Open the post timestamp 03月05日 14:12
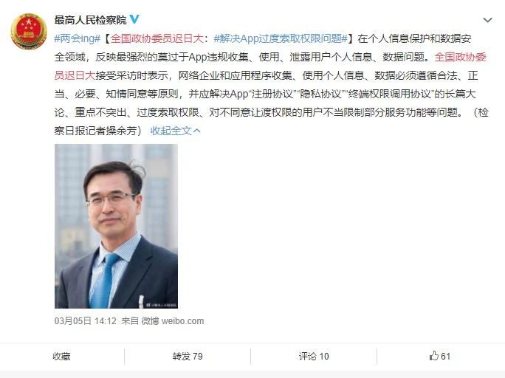The height and width of the screenshot is (378, 505). [x=86, y=320]
